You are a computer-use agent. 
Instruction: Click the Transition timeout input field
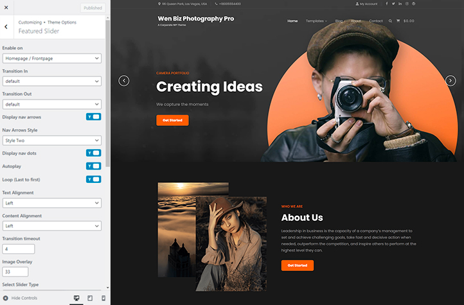click(19, 248)
